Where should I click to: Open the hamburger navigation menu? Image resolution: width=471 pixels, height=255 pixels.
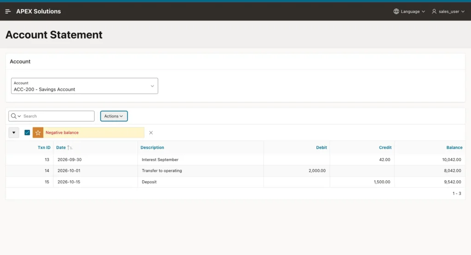pos(8,11)
